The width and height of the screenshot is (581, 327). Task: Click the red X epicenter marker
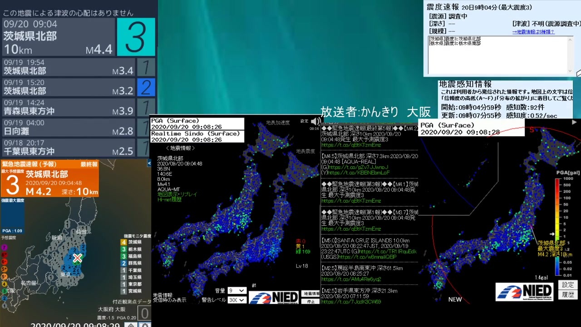[x=78, y=258]
